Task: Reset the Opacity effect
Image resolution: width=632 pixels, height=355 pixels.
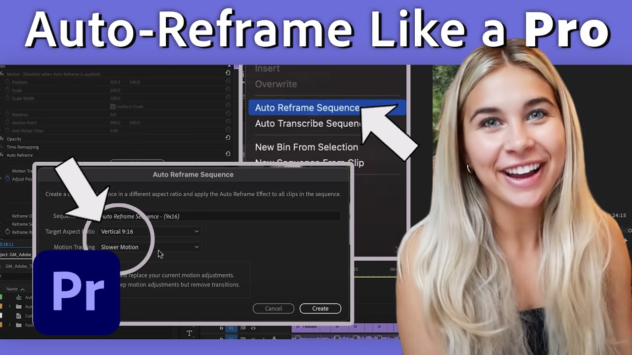Action: pos(228,138)
